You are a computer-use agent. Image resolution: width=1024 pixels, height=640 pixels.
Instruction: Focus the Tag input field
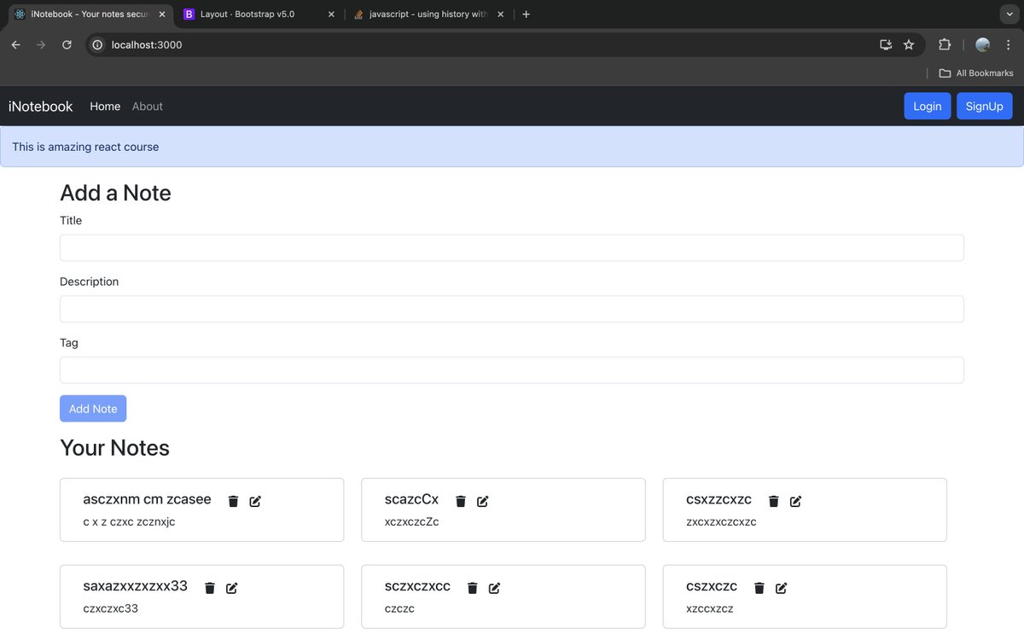[x=512, y=370]
